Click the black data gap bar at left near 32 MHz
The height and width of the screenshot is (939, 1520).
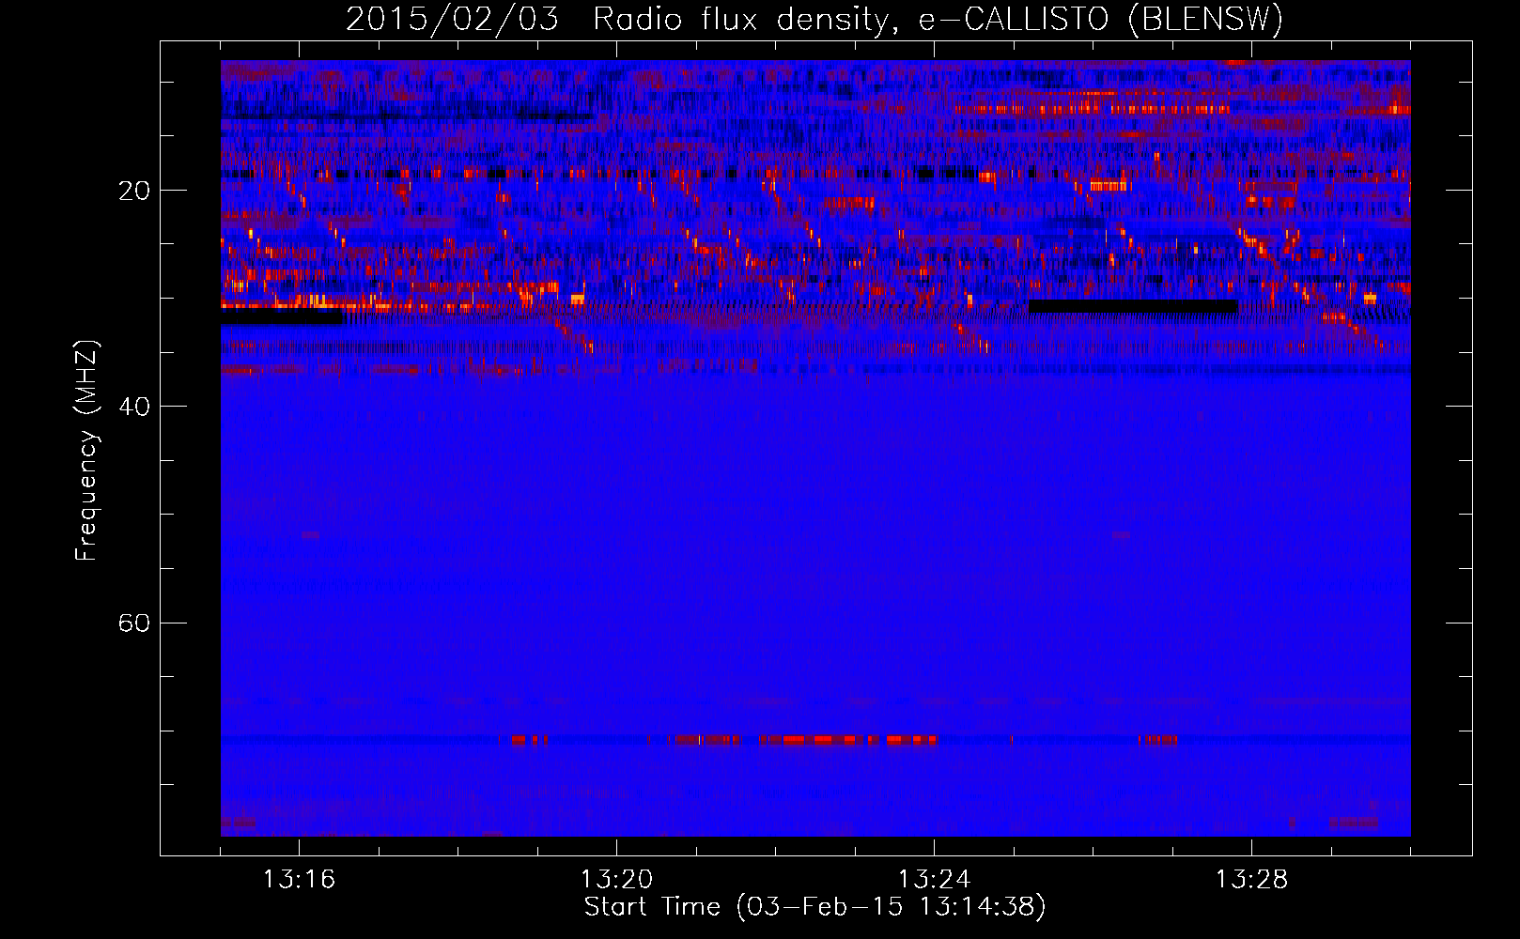pos(282,317)
